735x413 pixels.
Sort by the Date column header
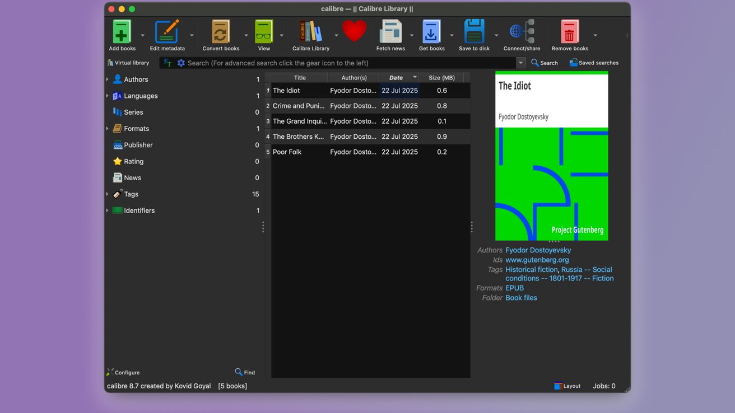[x=399, y=78]
